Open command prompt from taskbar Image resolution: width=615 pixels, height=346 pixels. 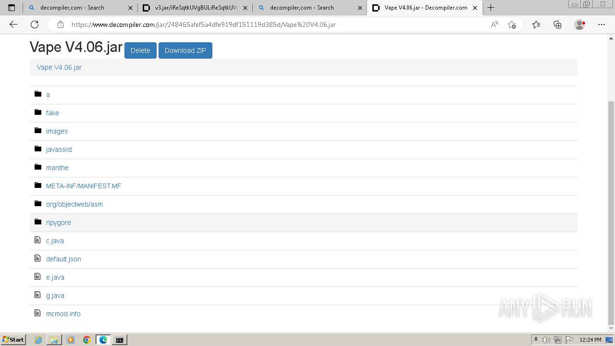tap(119, 340)
